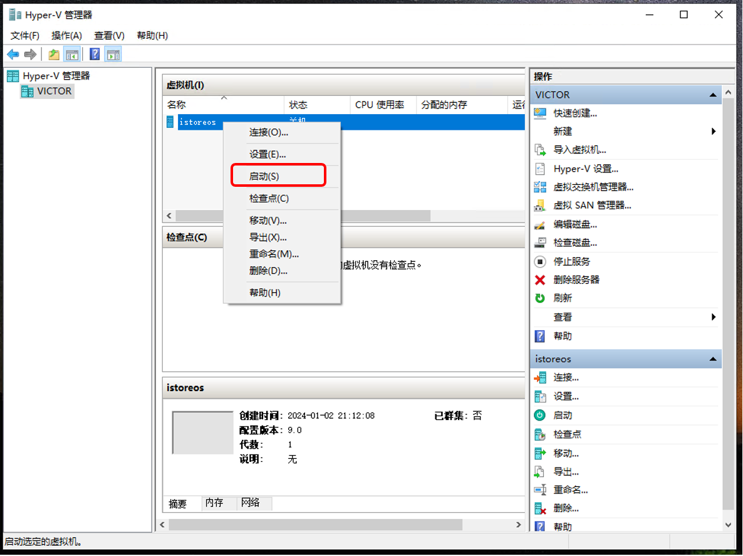Click the blue help icon in toolbar
743x556 pixels.
[94, 54]
